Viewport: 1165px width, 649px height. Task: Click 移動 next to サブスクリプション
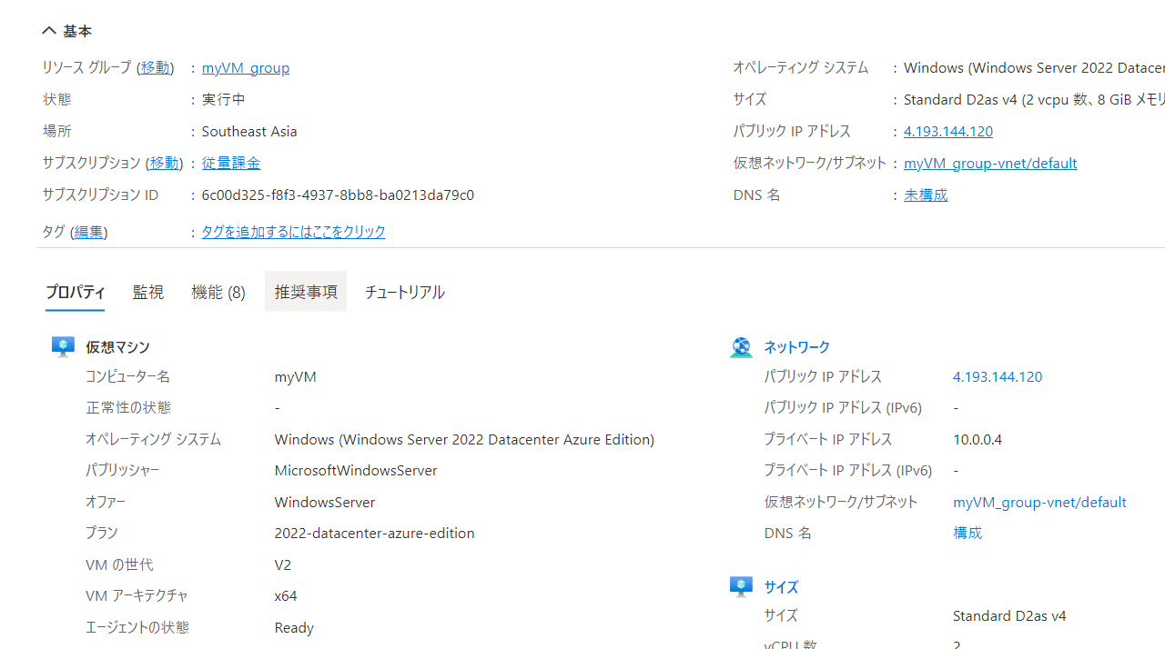point(164,163)
